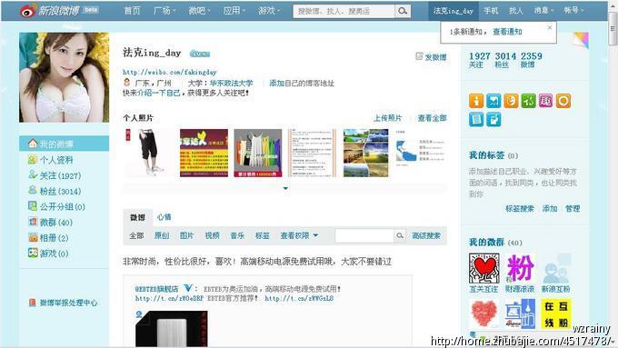
Task: Close the new notification popup
Action: (550, 27)
